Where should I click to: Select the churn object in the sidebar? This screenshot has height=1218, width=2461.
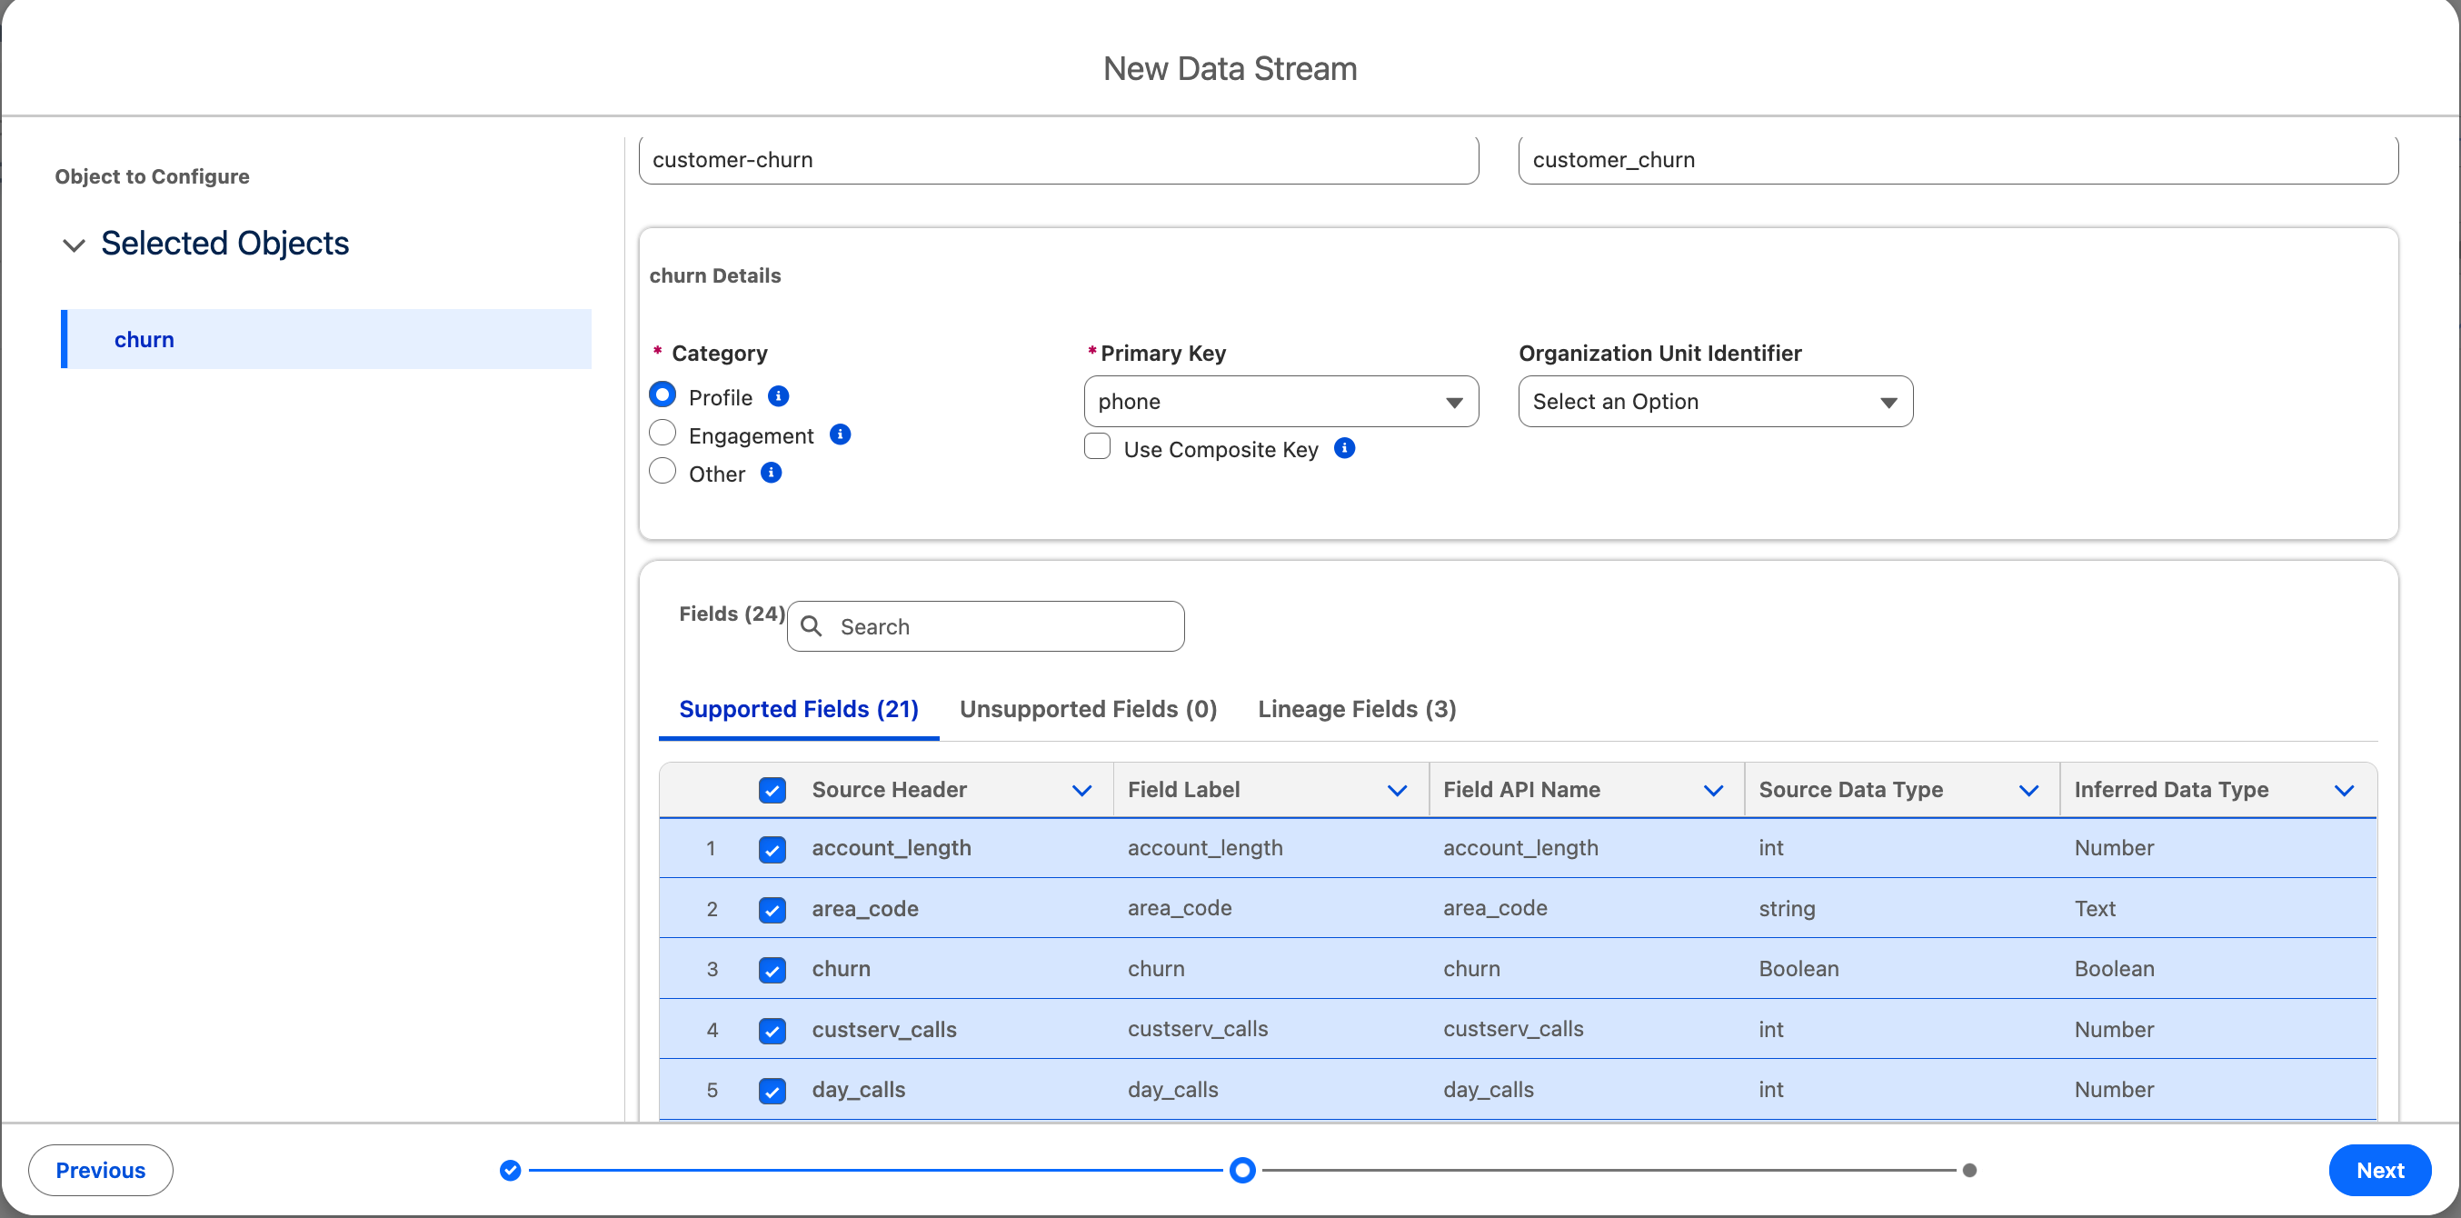point(325,339)
